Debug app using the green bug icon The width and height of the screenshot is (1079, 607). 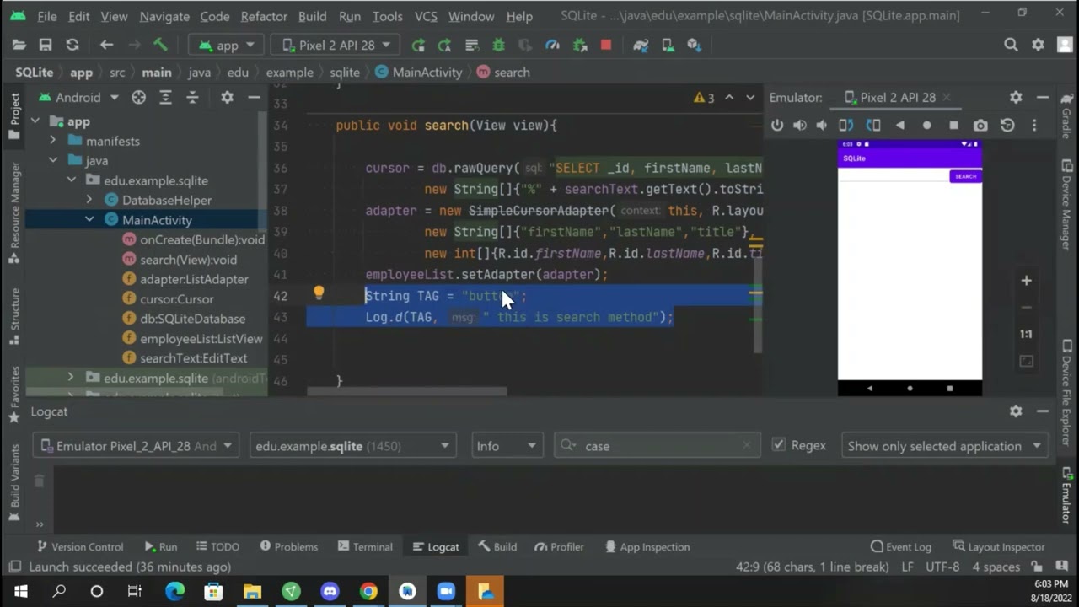click(498, 46)
